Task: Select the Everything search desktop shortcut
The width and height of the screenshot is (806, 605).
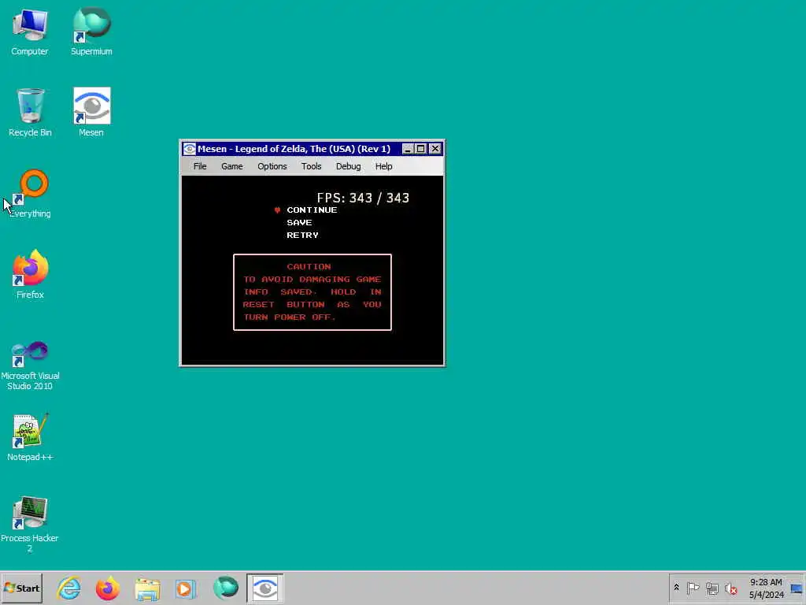Action: coord(30,194)
